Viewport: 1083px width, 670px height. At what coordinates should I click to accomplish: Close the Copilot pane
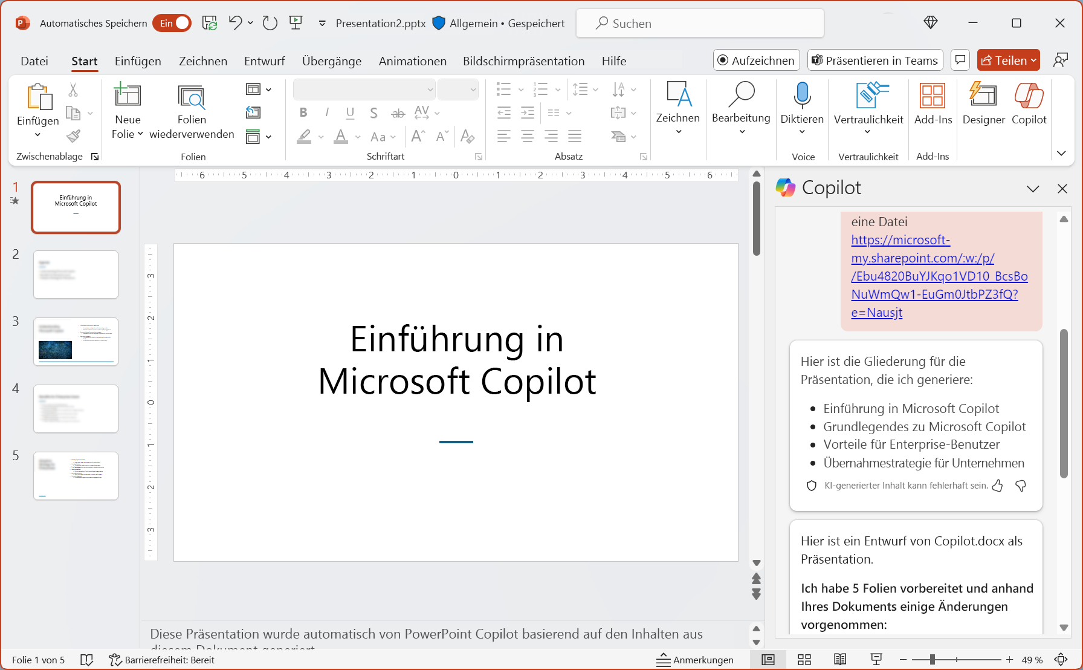pyautogui.click(x=1062, y=189)
